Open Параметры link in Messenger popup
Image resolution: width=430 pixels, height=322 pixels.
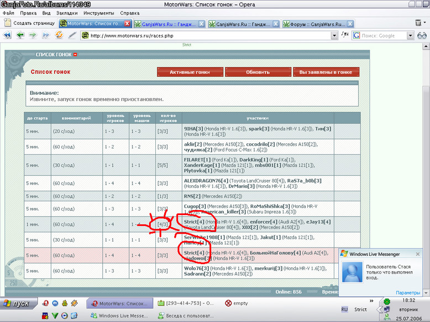pyautogui.click(x=408, y=293)
